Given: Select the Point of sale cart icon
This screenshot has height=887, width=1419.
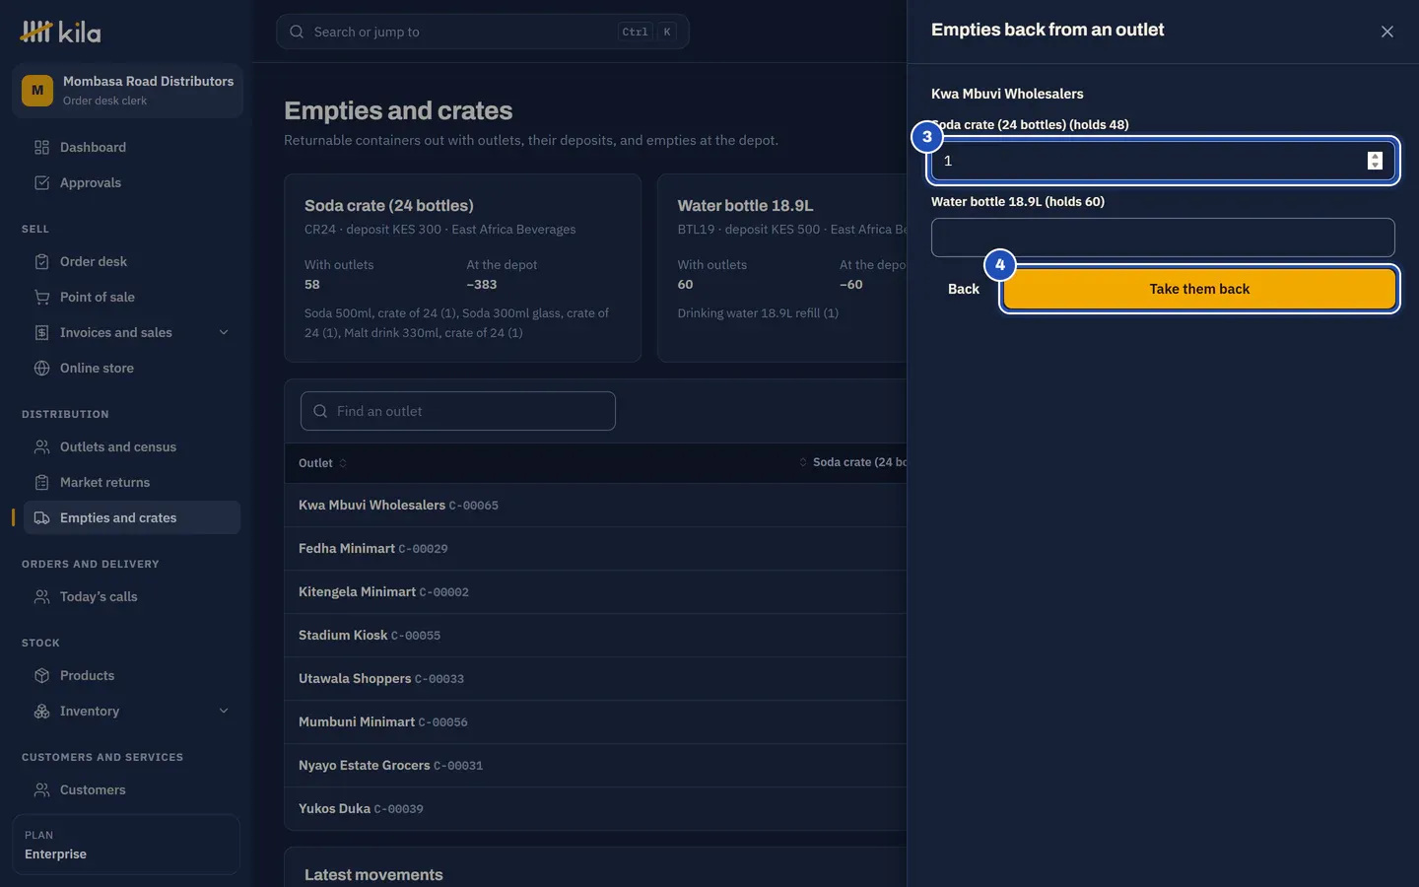Looking at the screenshot, I should (41, 298).
